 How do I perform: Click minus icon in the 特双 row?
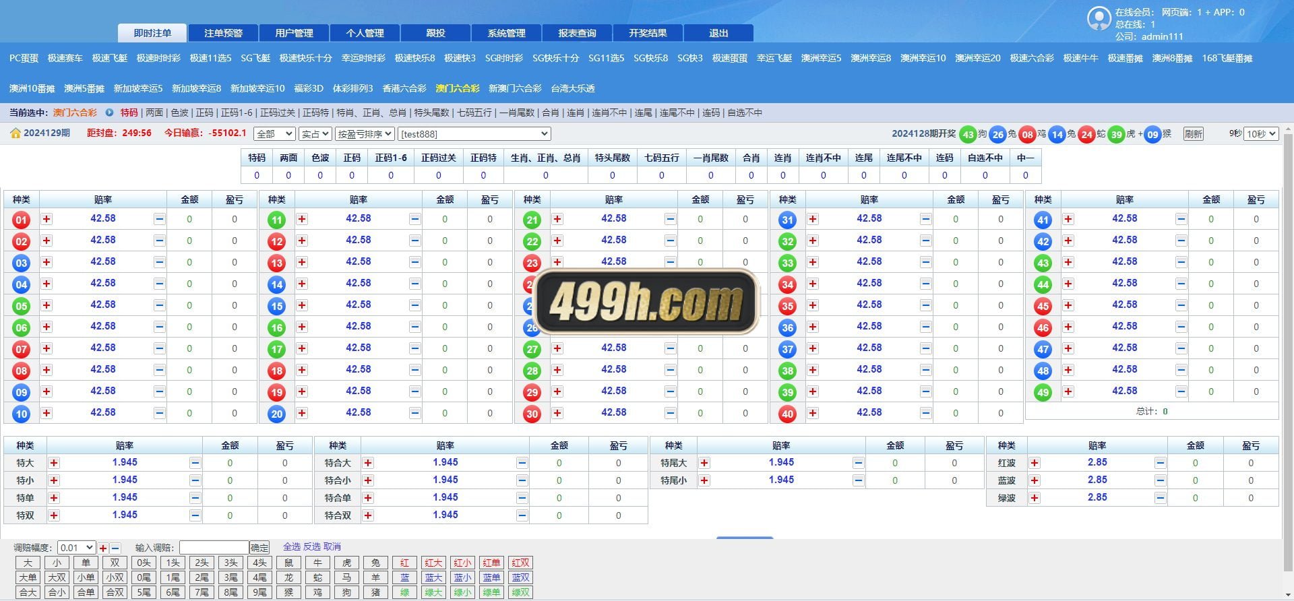tap(195, 515)
